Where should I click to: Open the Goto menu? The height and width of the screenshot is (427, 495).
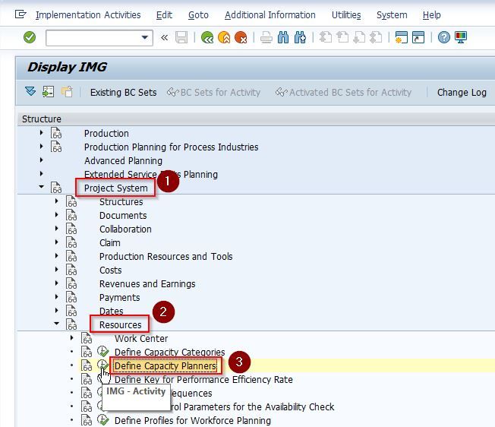198,15
